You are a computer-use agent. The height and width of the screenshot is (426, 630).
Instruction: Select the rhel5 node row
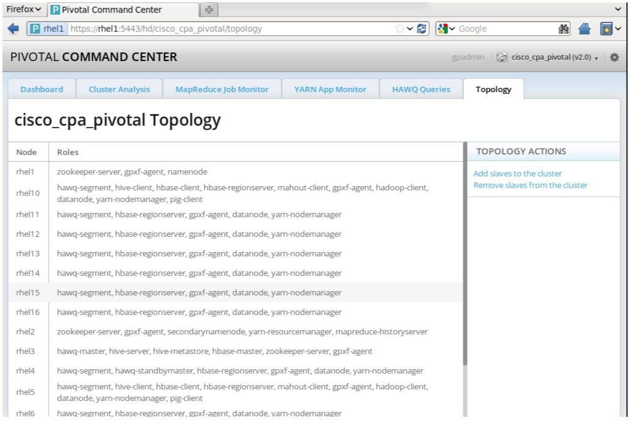[x=236, y=392]
